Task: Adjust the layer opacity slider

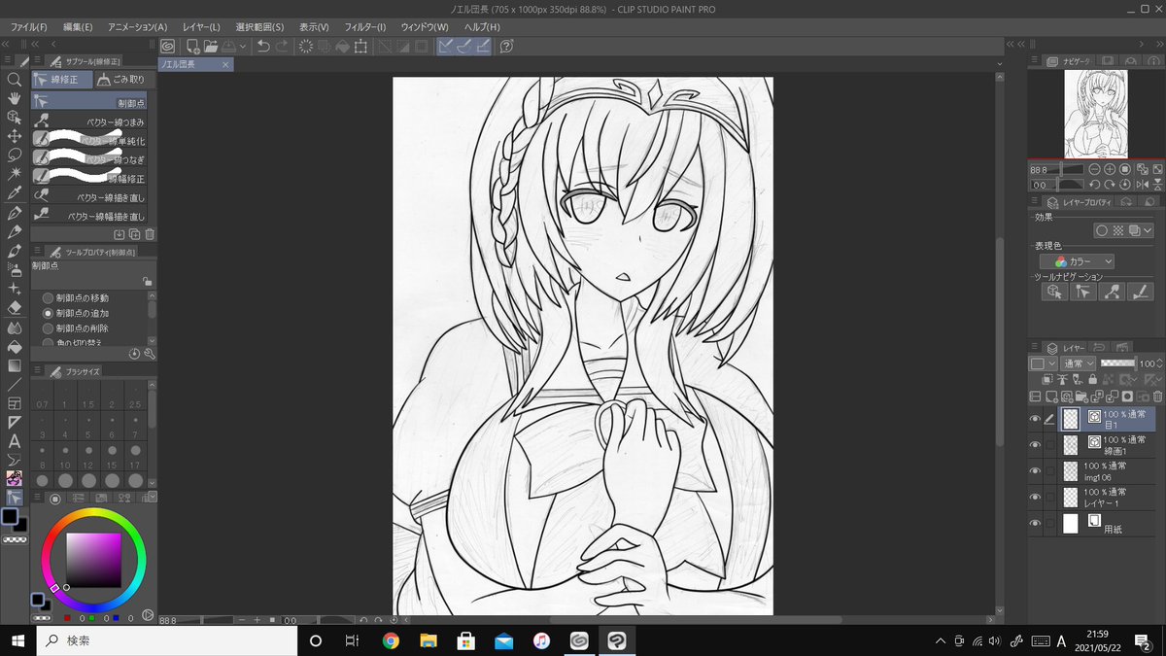Action: click(1118, 363)
